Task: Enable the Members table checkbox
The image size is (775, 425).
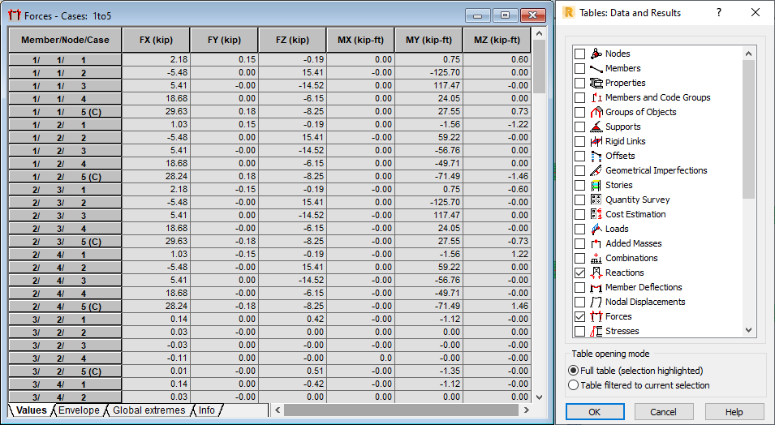Action: pyautogui.click(x=579, y=68)
